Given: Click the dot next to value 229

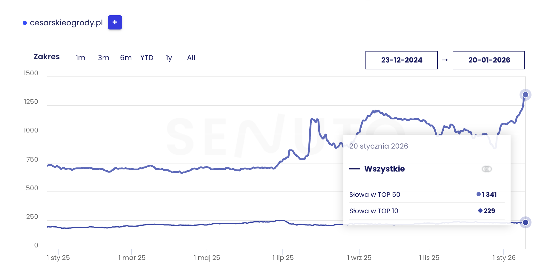Looking at the screenshot, I should pos(480,211).
